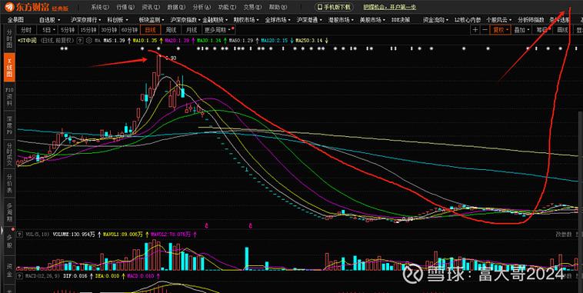Click the *ST中润 stock name label
The image size is (583, 293).
pos(27,40)
